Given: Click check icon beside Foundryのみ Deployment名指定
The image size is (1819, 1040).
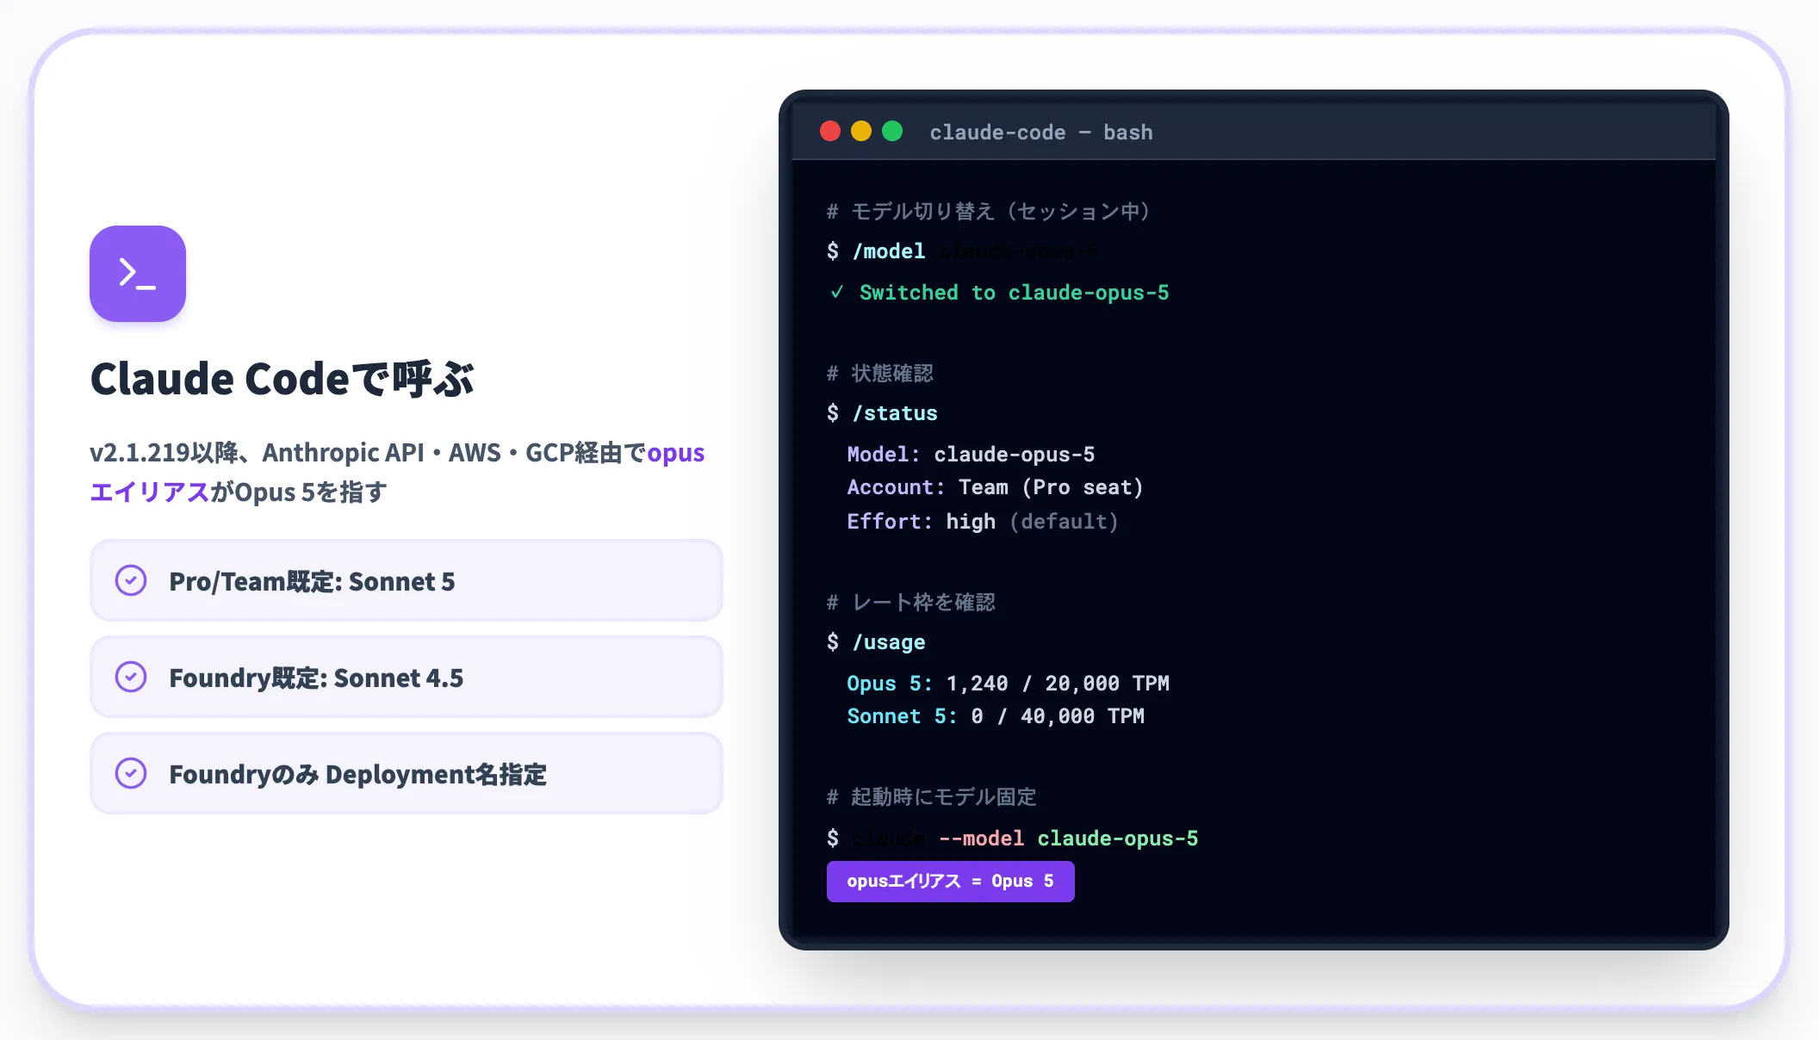Looking at the screenshot, I should 131,773.
